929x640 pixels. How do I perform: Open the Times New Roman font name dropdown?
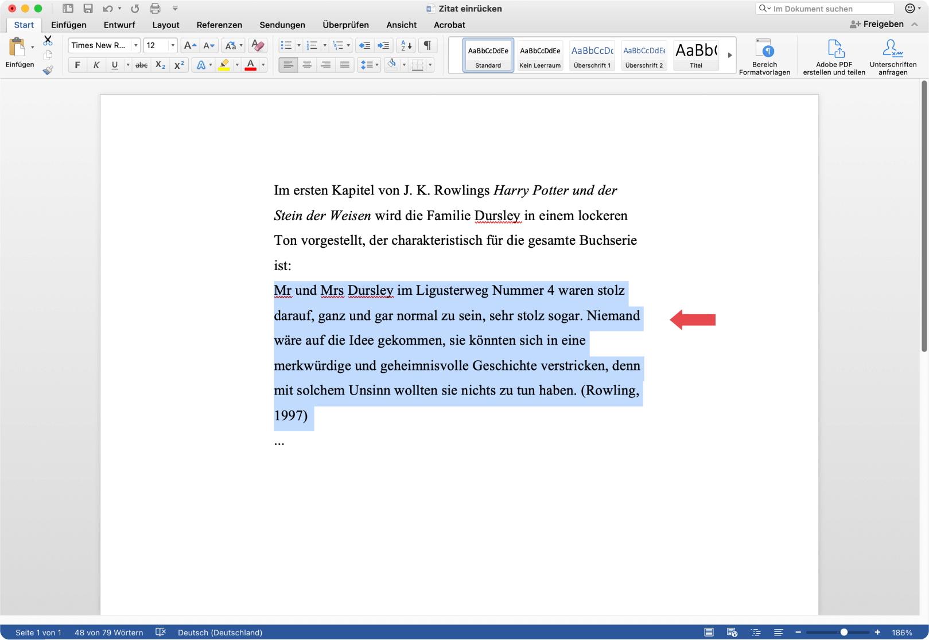pyautogui.click(x=135, y=45)
